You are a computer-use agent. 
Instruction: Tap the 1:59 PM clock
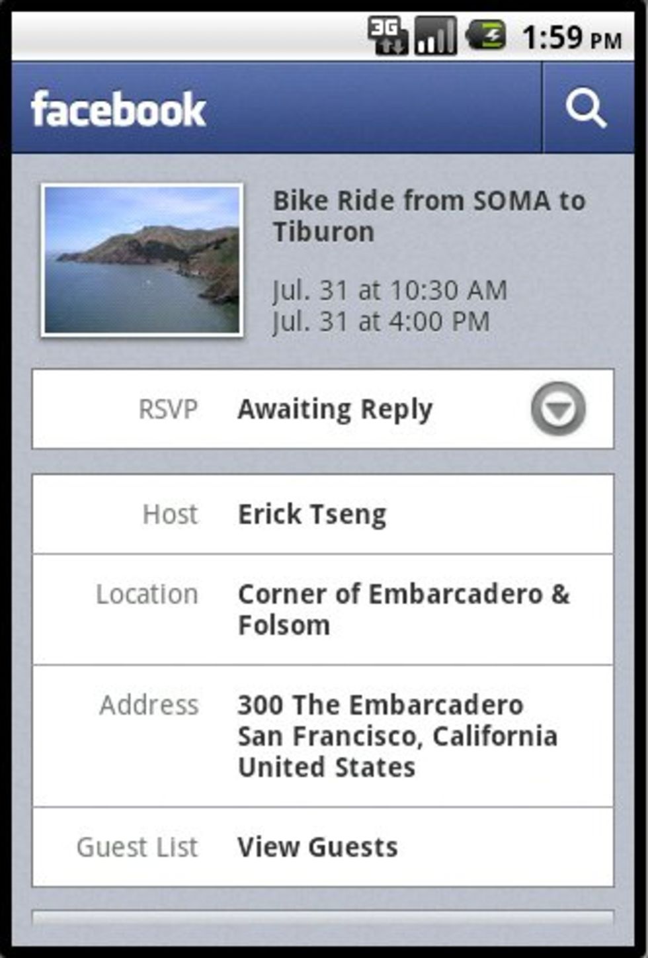tap(572, 37)
